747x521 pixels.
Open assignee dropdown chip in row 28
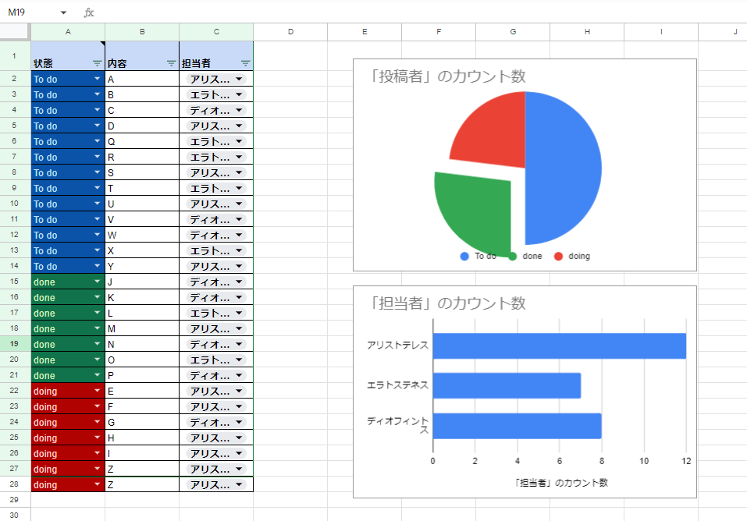(216, 485)
